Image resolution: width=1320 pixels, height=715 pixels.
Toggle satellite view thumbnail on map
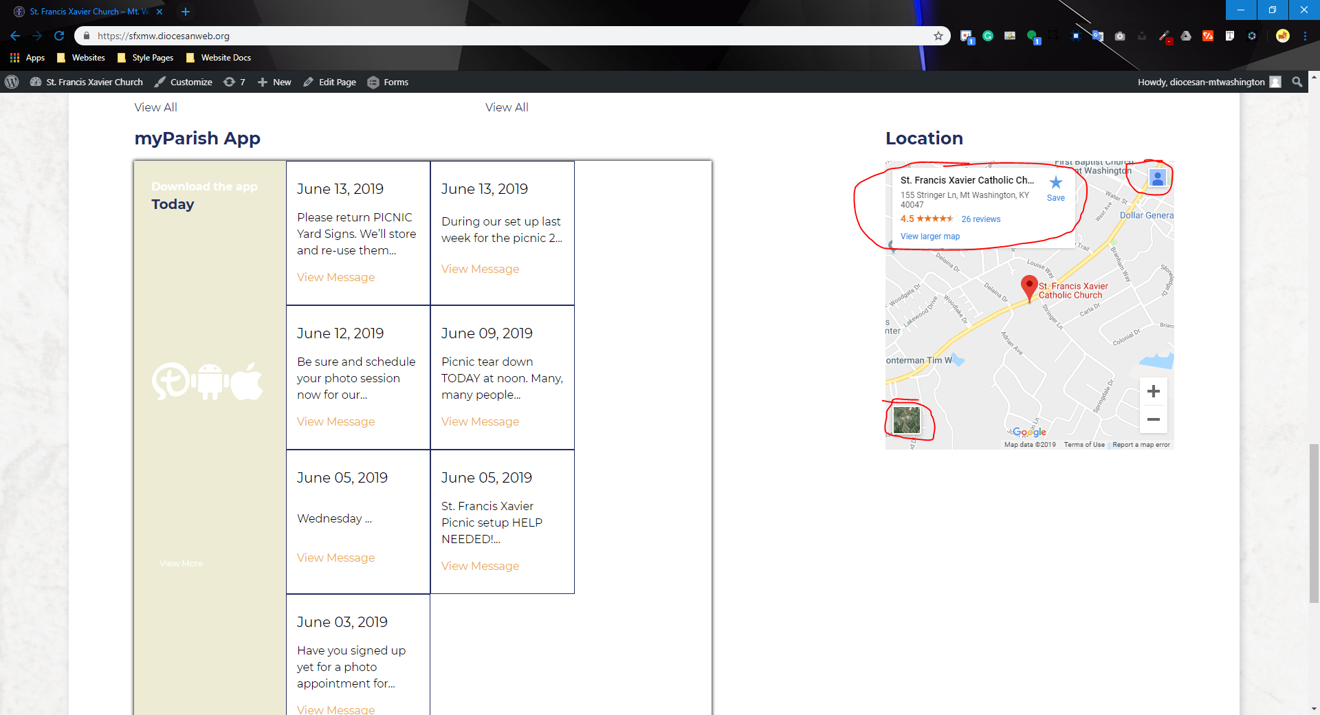[x=906, y=419]
